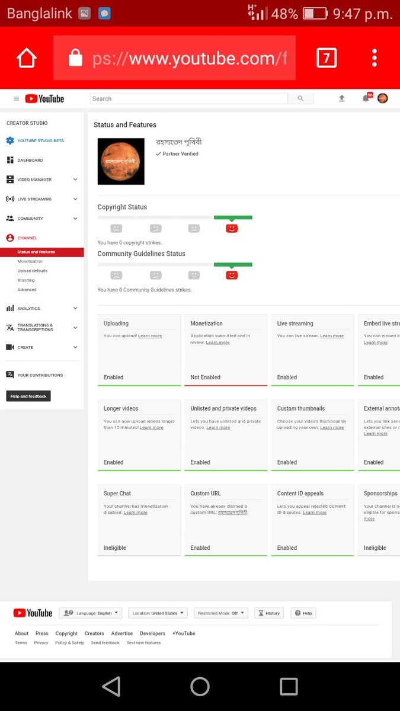Image resolution: width=400 pixels, height=711 pixels.
Task: Click the Creators footer link
Action: click(94, 633)
